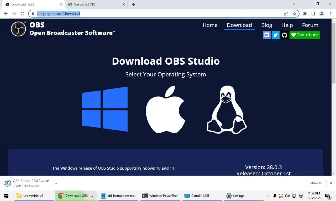Open the Download nav item
The width and height of the screenshot is (336, 201).
[x=239, y=25]
